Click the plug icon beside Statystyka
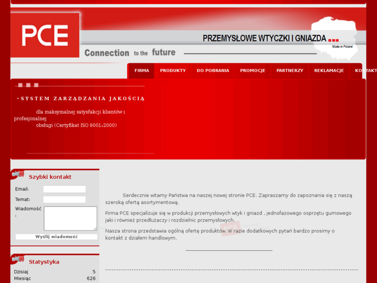 (18, 259)
